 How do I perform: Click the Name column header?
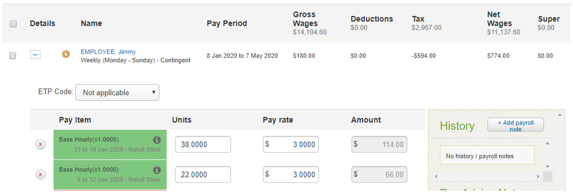pyautogui.click(x=91, y=23)
